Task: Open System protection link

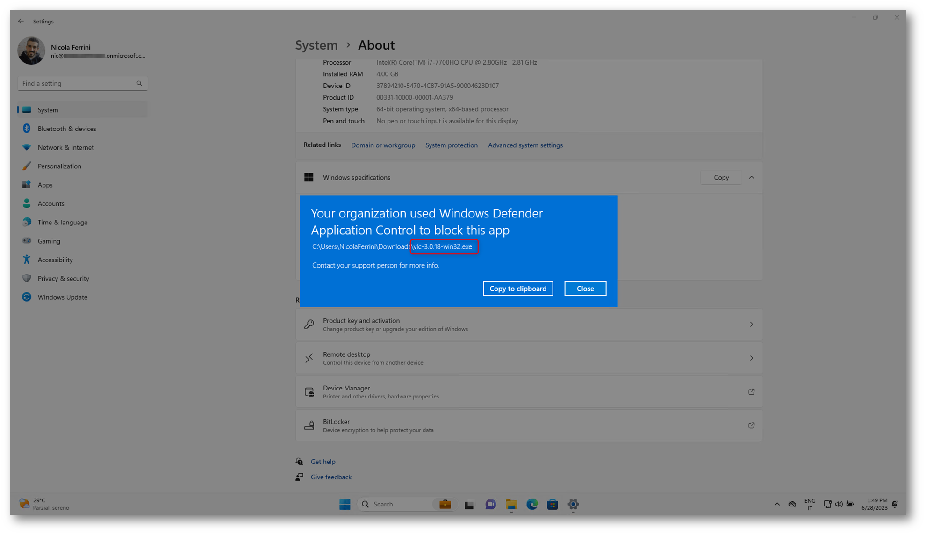Action: point(452,145)
